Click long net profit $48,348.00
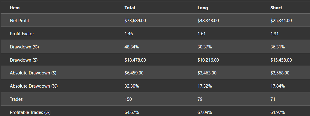310x116 pixels. click(x=208, y=21)
